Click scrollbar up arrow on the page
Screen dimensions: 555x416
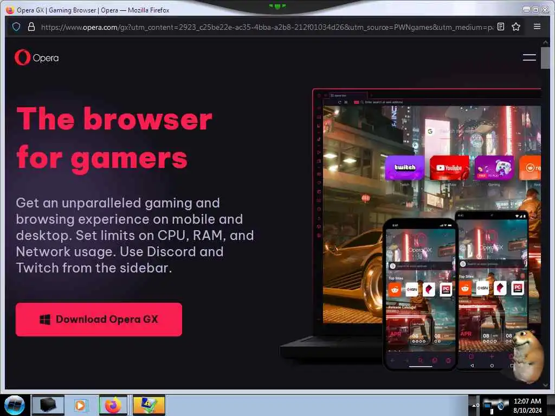pyautogui.click(x=545, y=42)
